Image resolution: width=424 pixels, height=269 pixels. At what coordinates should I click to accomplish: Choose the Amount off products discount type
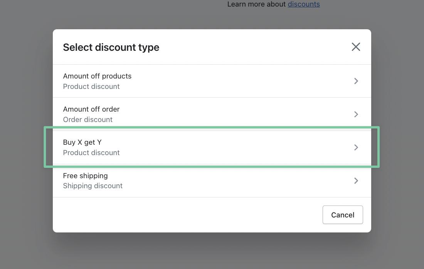[97, 76]
